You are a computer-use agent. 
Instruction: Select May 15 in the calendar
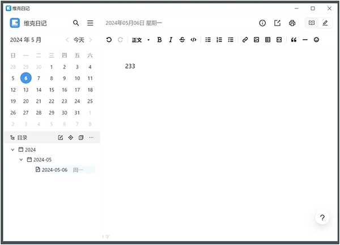(x=52, y=90)
